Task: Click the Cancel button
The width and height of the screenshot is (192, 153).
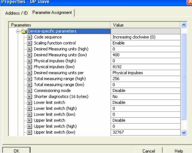Action: [148, 151]
